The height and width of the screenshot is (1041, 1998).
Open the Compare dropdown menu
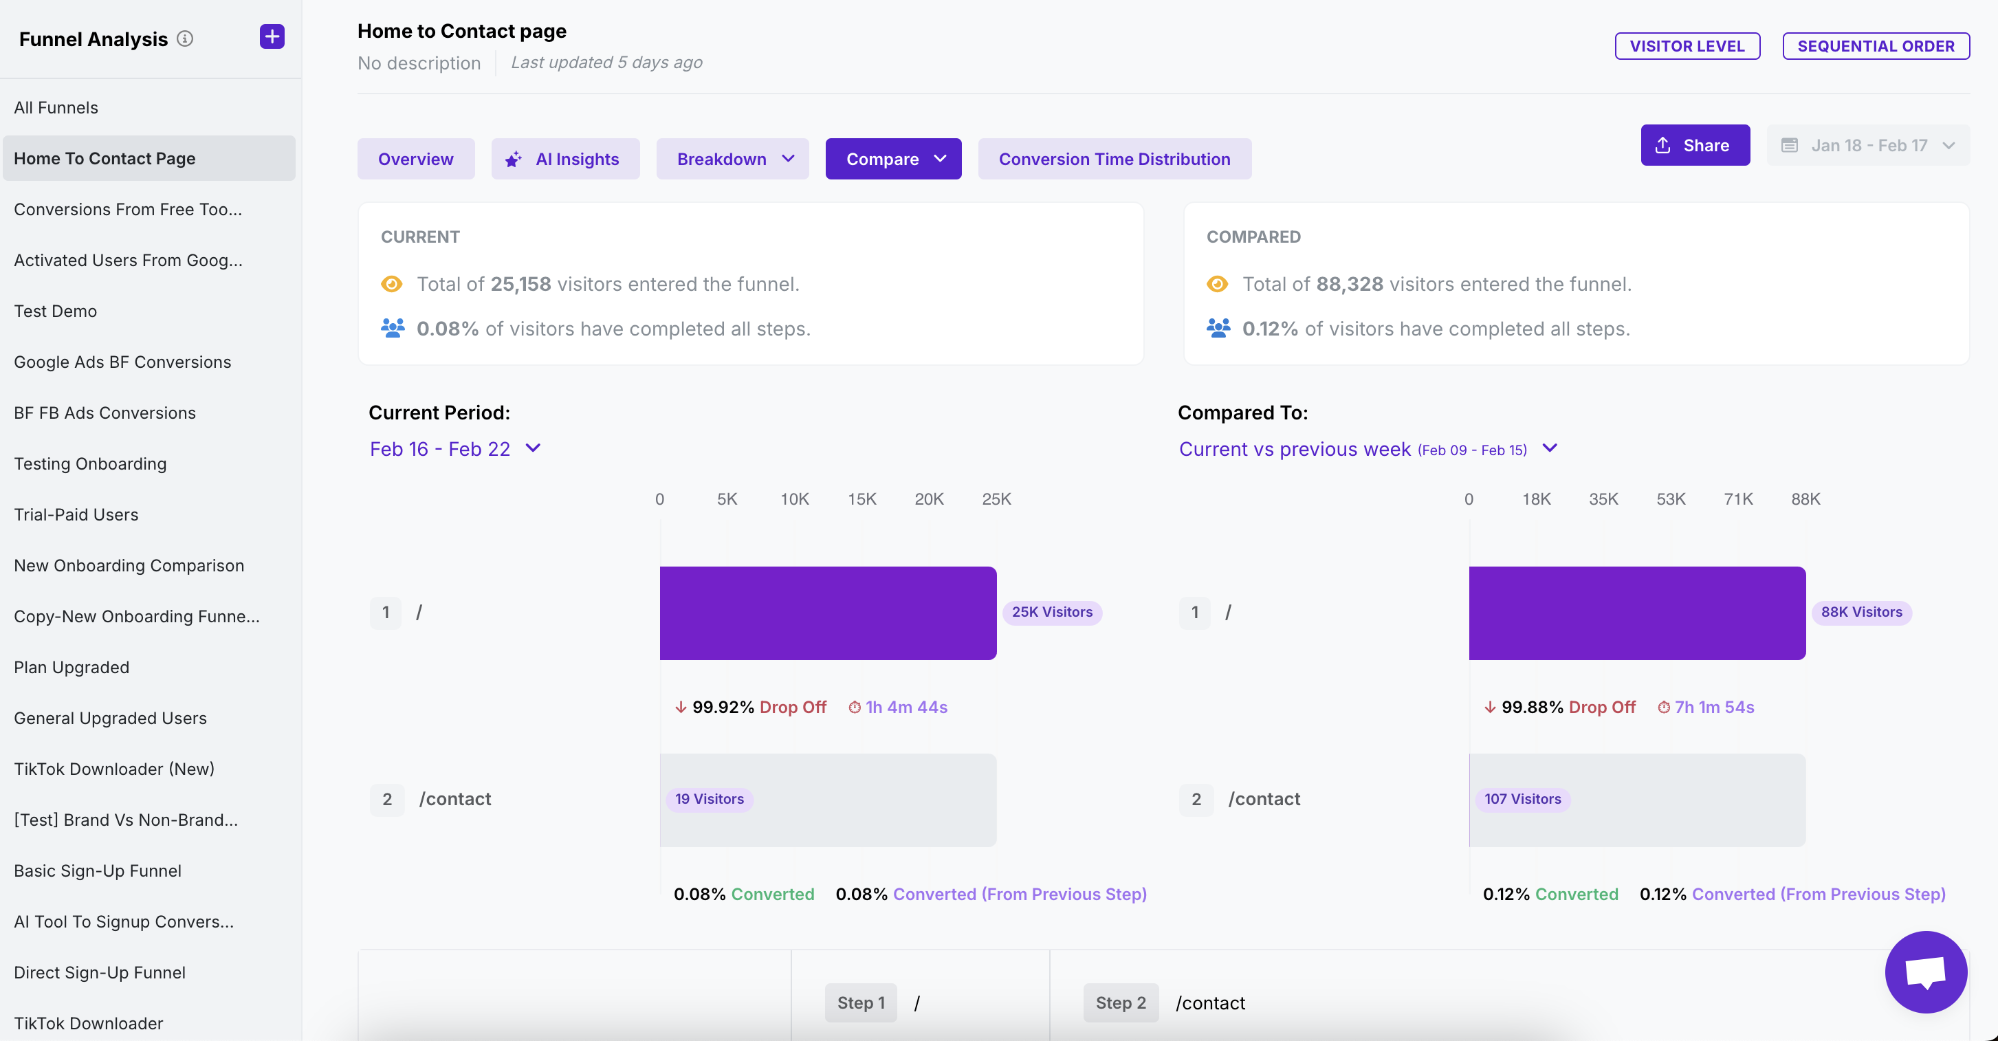coord(892,159)
